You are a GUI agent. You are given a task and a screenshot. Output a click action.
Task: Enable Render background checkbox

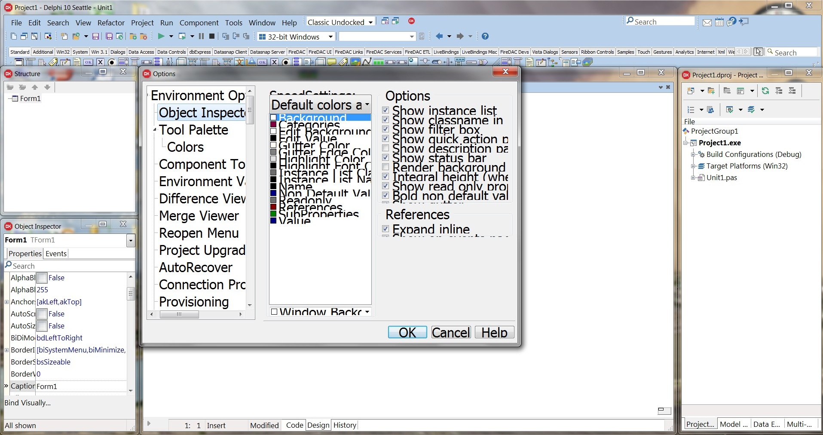pos(385,167)
